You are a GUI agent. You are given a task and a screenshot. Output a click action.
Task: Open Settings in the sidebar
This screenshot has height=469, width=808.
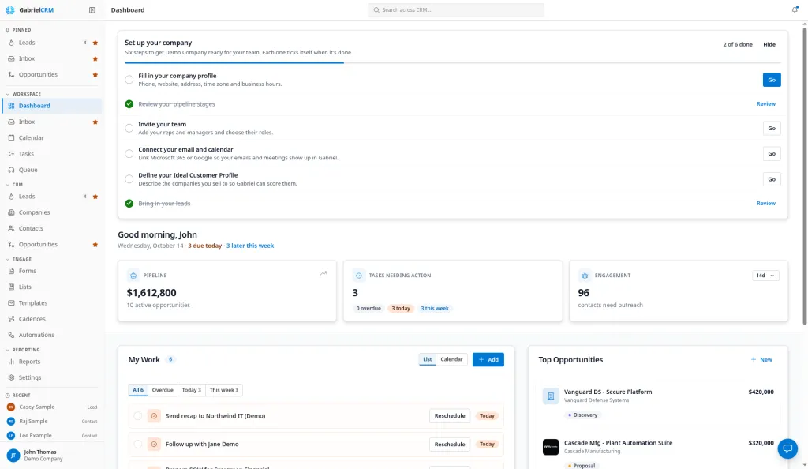(52, 377)
